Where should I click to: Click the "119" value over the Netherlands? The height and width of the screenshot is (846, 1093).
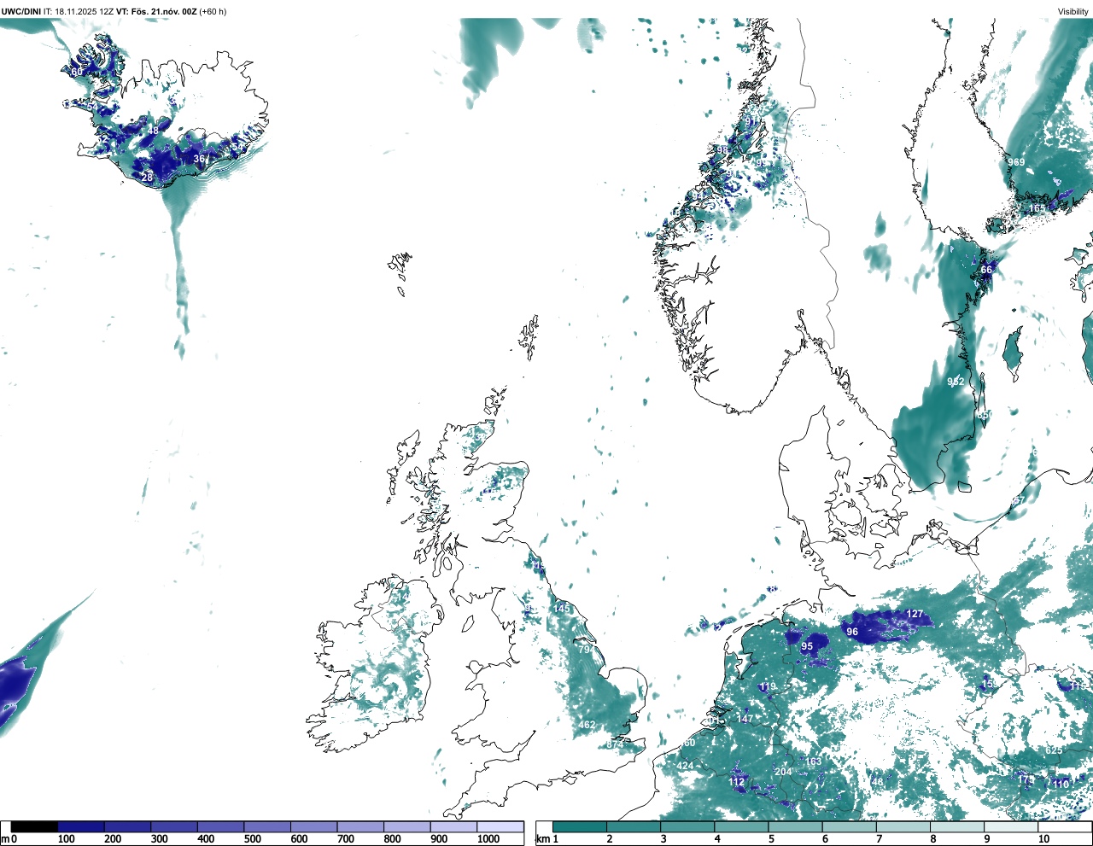tap(768, 686)
